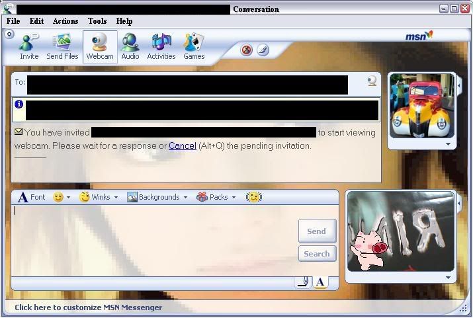Click the envelope invitation icon
473x318 pixels.
(19, 132)
